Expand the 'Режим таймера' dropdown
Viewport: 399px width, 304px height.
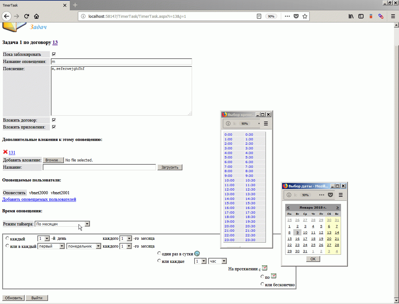(x=62, y=224)
